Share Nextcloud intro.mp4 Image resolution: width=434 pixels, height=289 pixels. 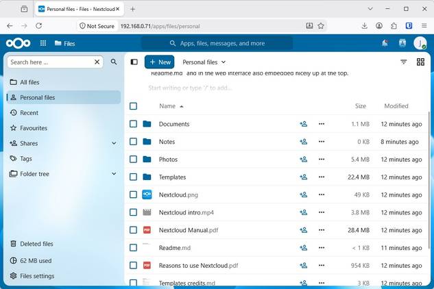coord(304,212)
